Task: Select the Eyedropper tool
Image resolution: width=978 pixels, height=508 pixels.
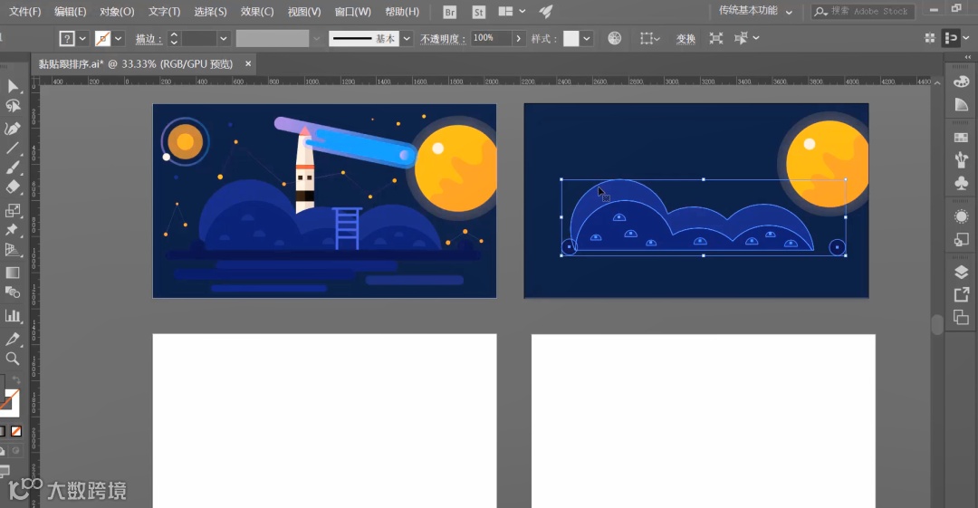Action: (x=13, y=339)
